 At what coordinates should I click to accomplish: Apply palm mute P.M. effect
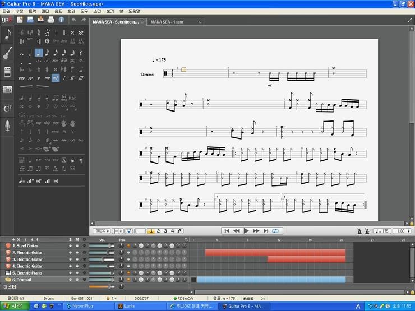pos(72,98)
